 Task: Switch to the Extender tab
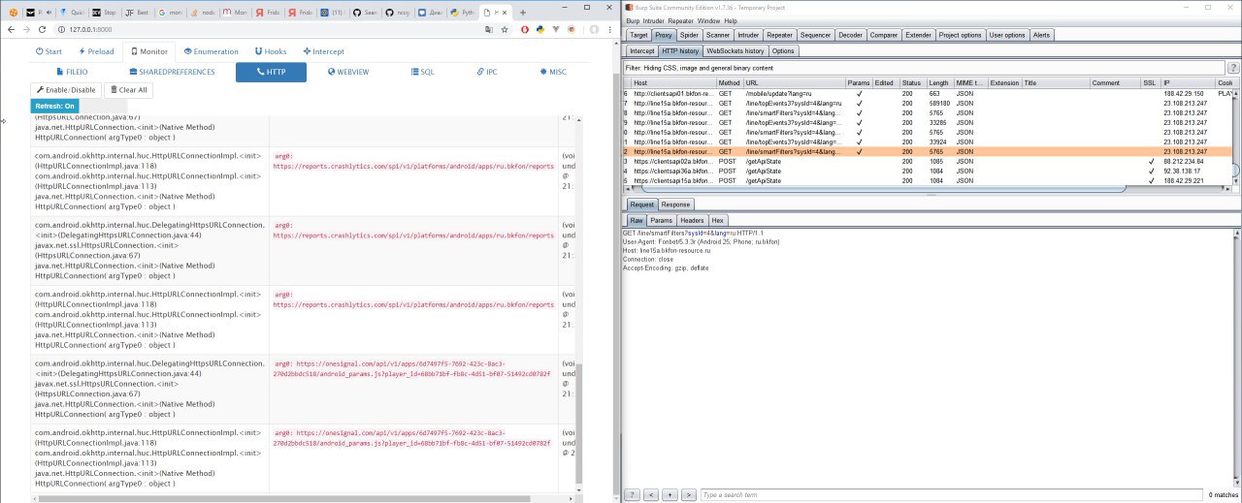918,35
